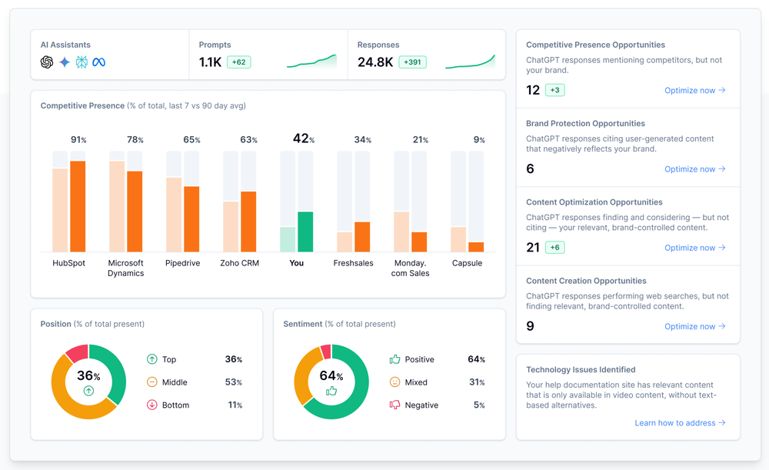
Task: Click the Gemini sparkle assistant icon
Action: click(x=65, y=62)
